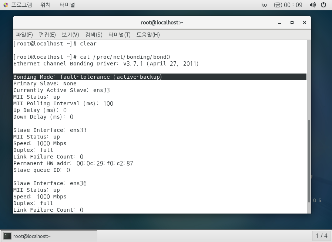
Task: Close the root@localhost terminal window
Action: pyautogui.click(x=305, y=23)
